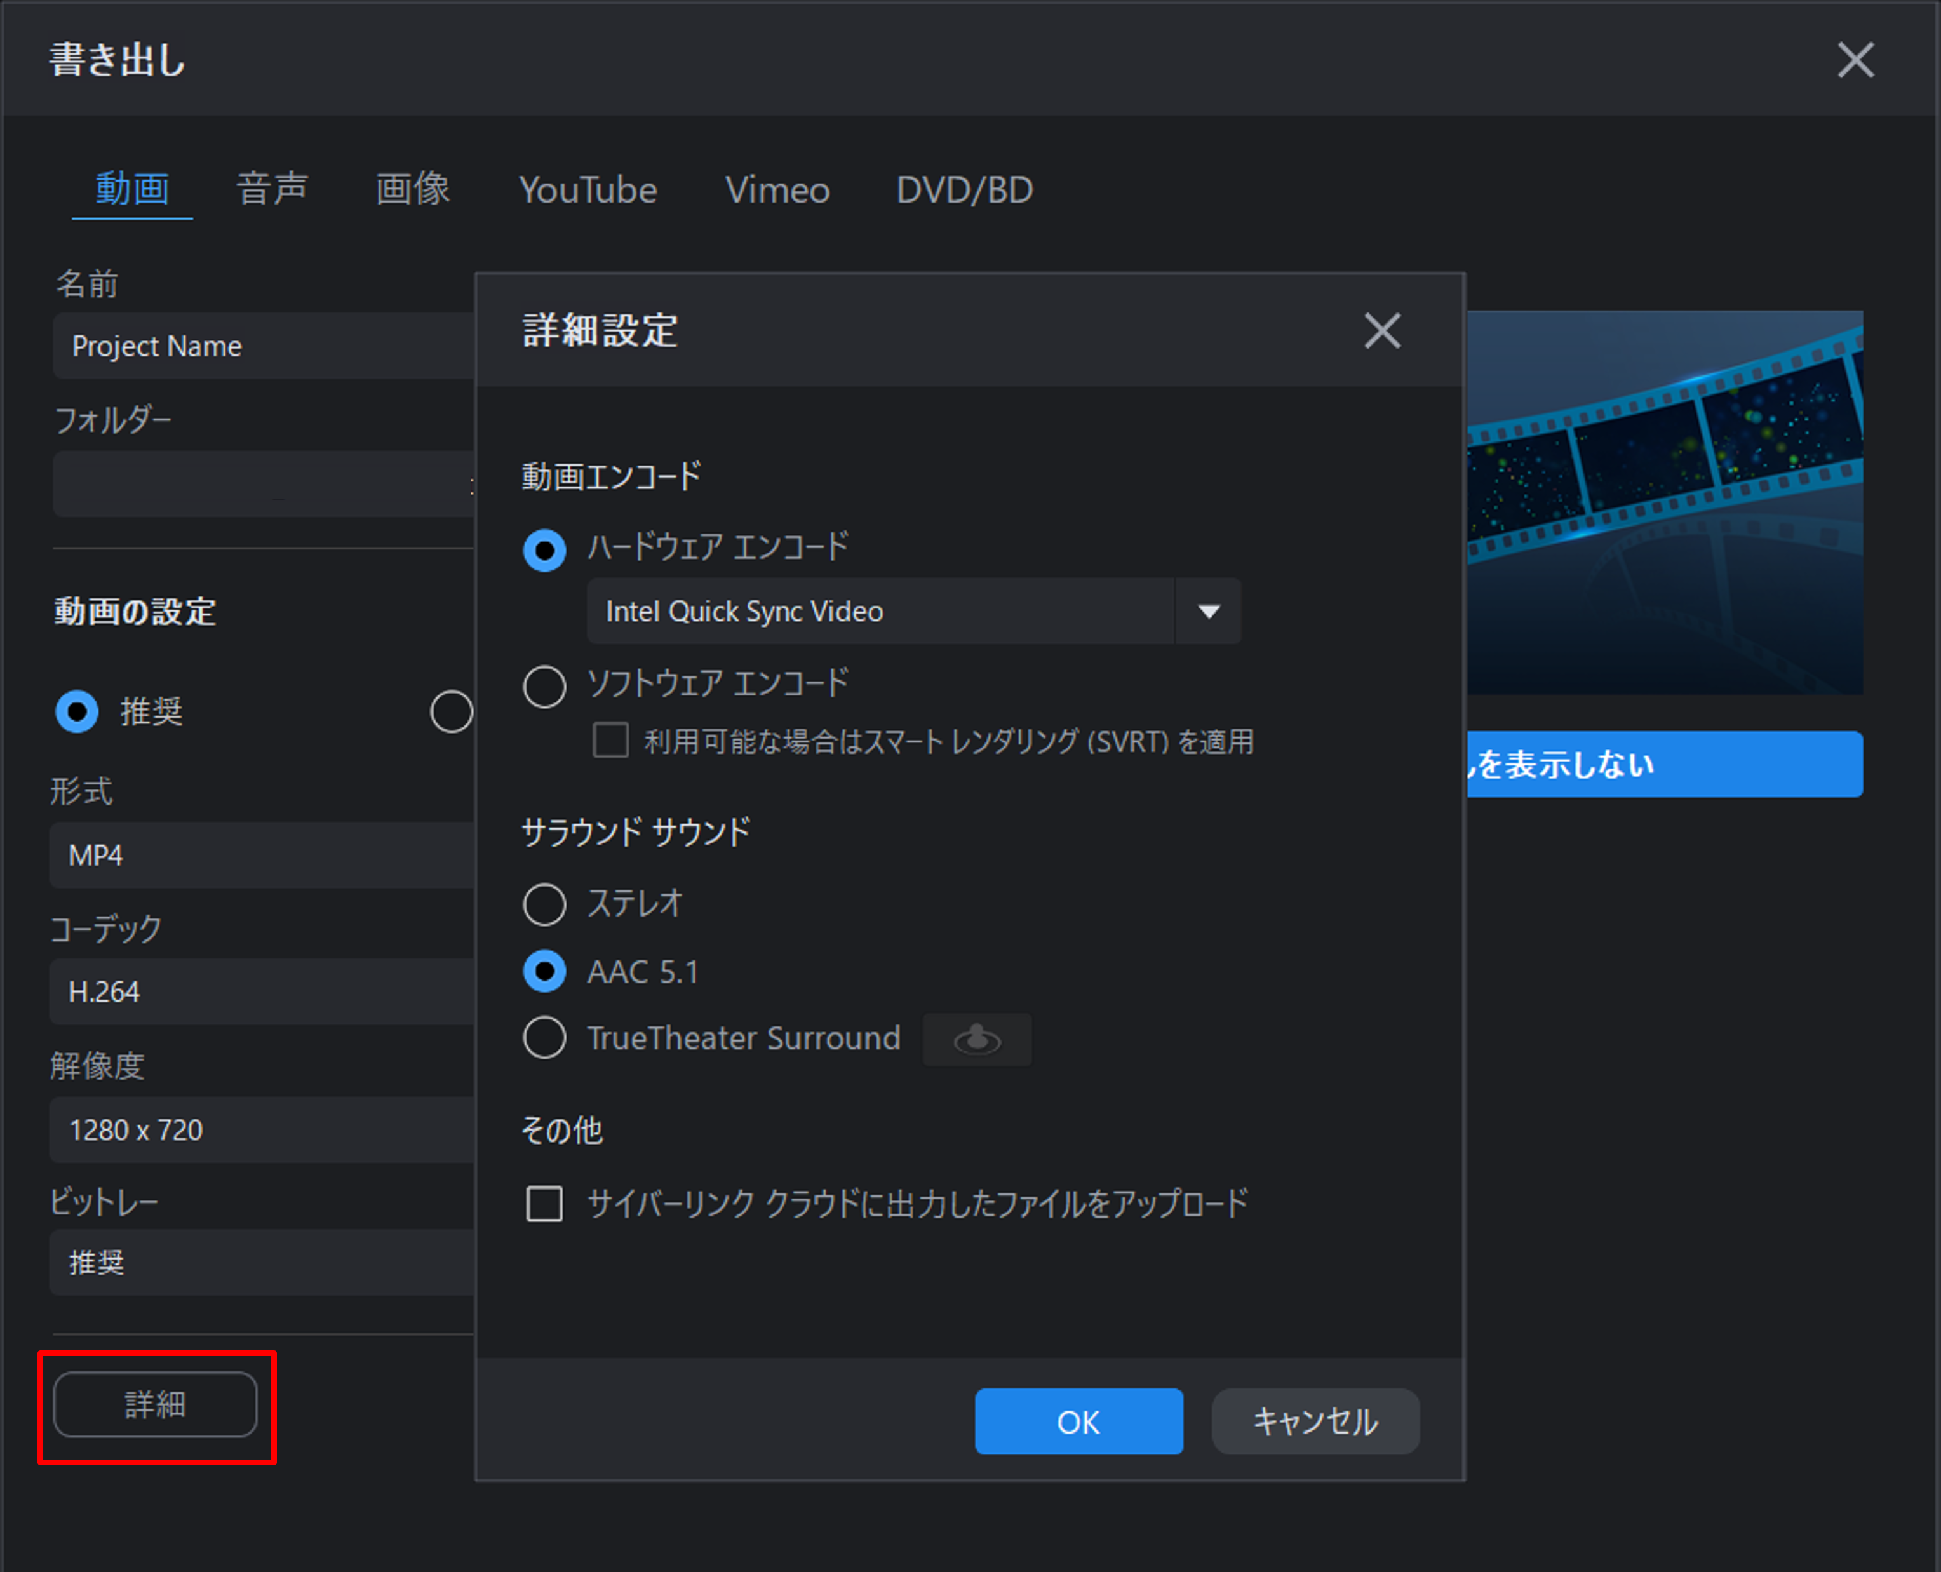Close the 詳細設定 dialog
Image resolution: width=1941 pixels, height=1572 pixels.
coord(1381,330)
